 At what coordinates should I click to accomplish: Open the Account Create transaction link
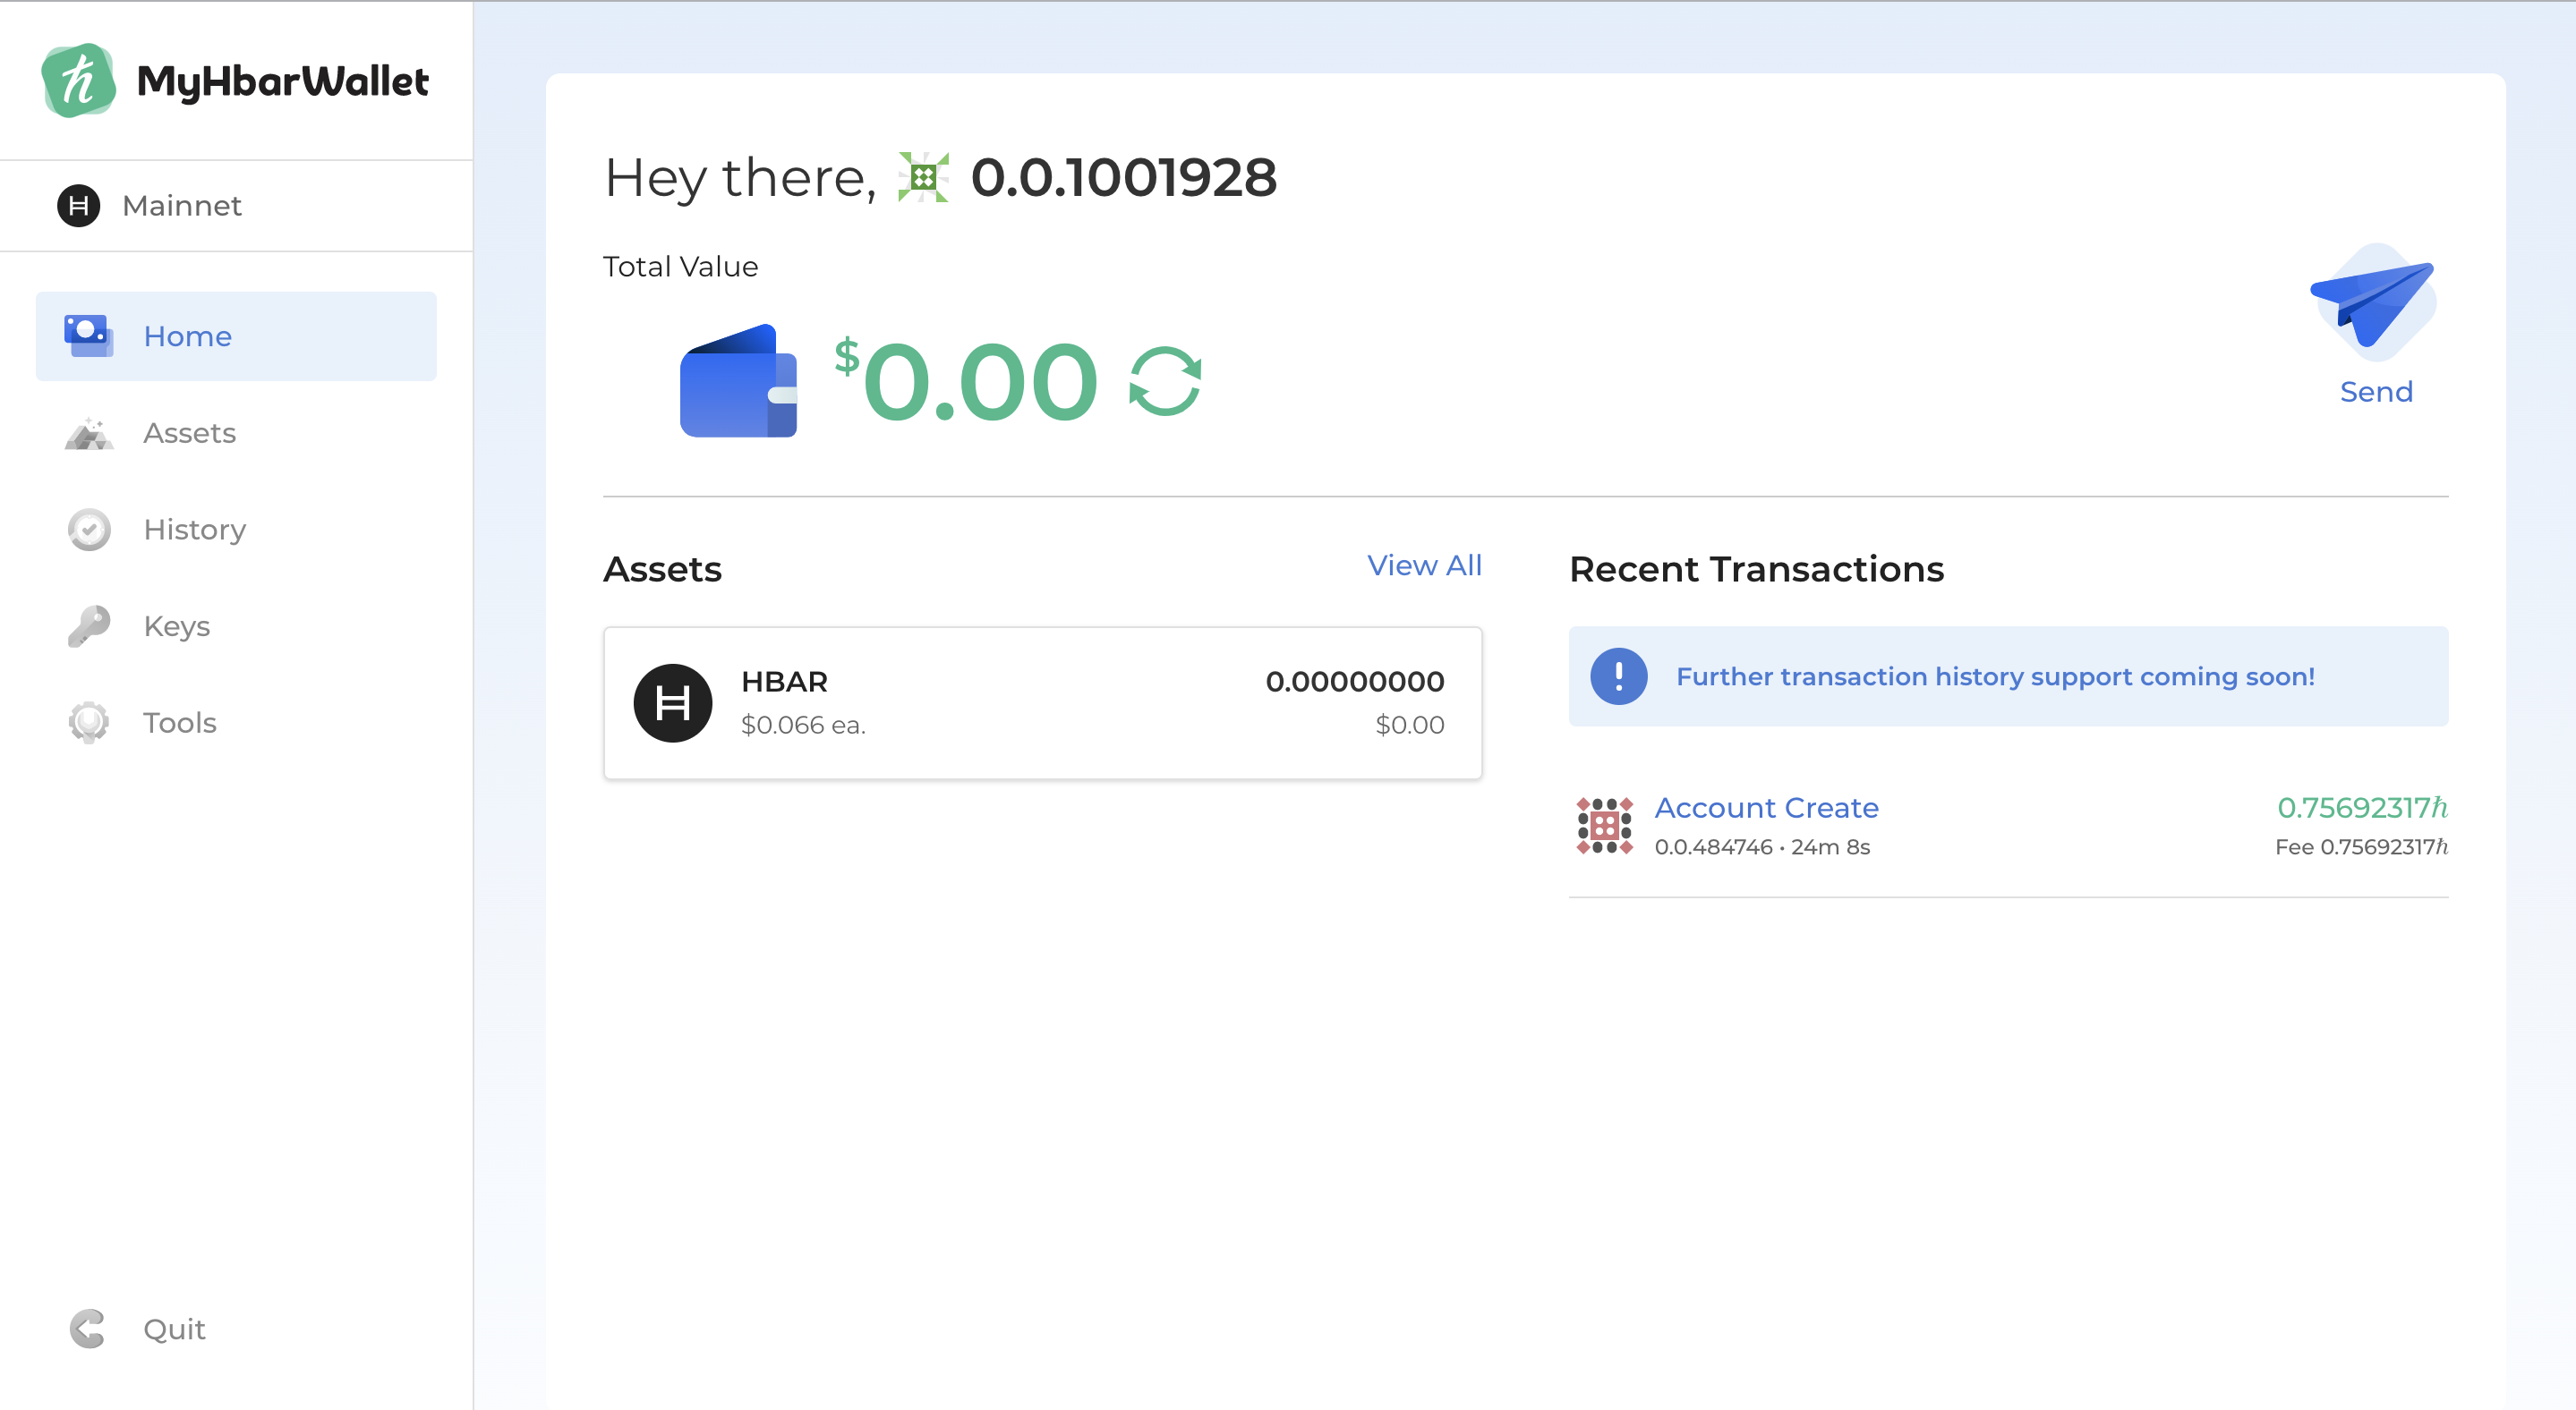pos(1766,807)
